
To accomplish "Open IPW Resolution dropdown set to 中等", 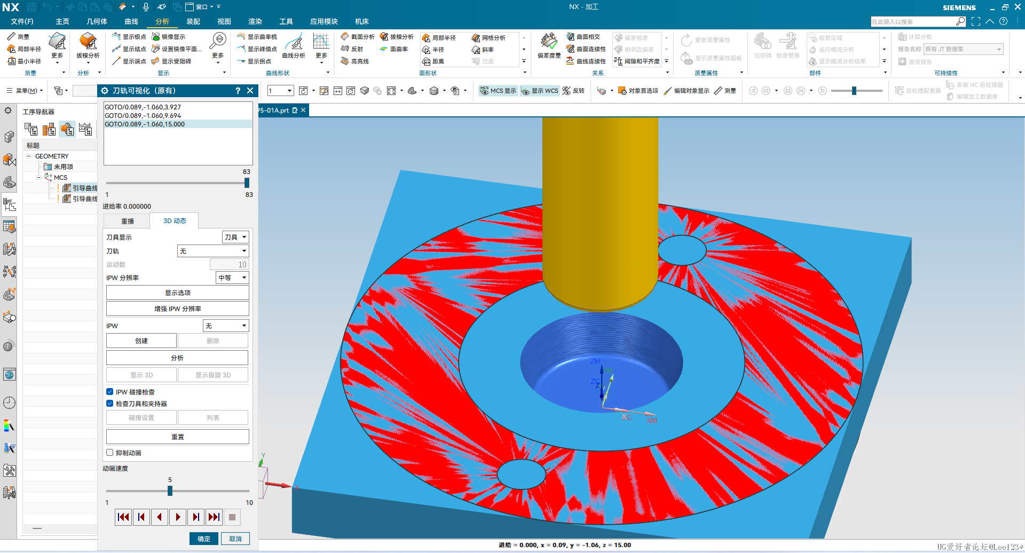I will [232, 278].
